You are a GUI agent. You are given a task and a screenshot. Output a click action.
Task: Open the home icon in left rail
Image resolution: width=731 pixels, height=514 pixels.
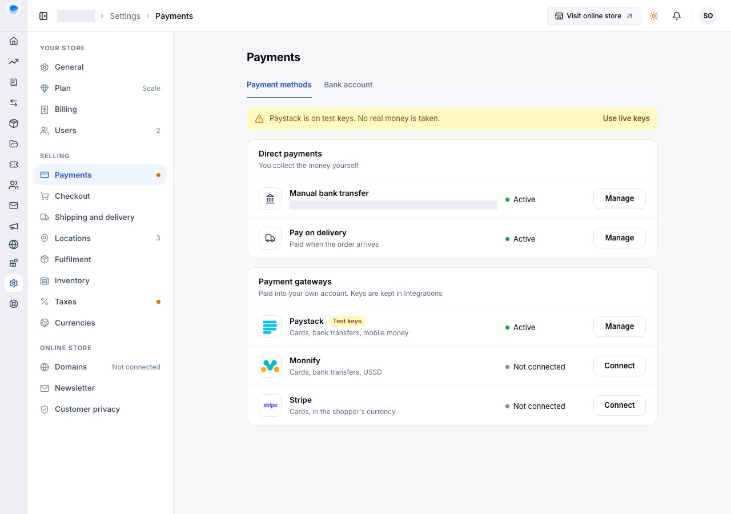(x=14, y=41)
